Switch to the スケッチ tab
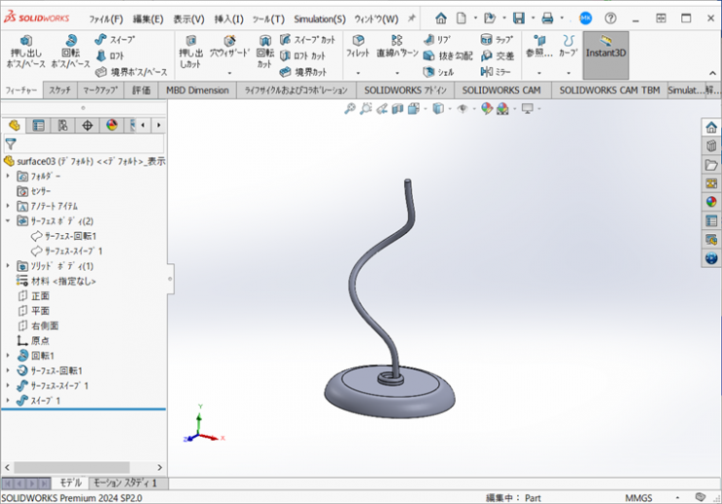 coord(60,90)
